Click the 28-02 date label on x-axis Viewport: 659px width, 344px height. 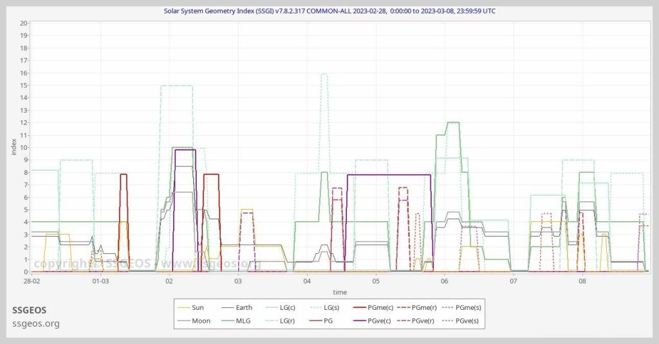point(32,281)
